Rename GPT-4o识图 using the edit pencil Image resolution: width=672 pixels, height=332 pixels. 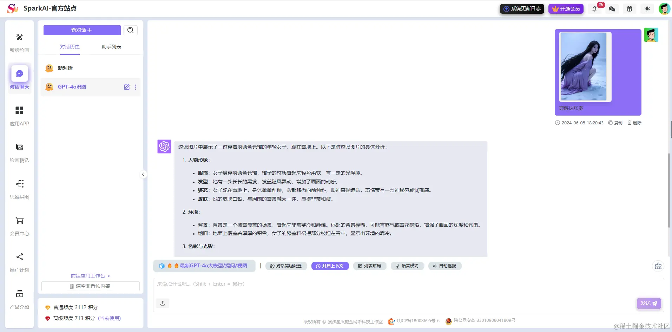pos(126,87)
